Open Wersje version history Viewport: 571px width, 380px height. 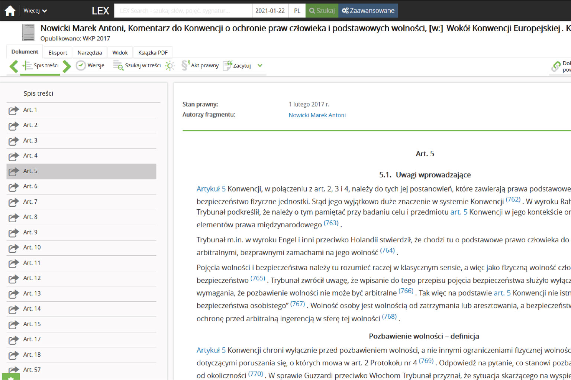[90, 66]
